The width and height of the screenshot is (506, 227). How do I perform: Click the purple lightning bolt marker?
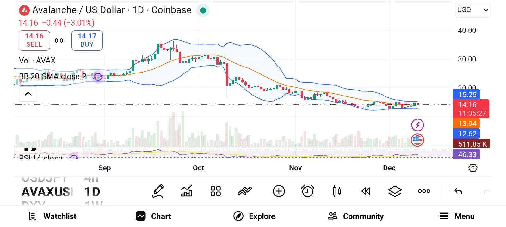pos(417,125)
